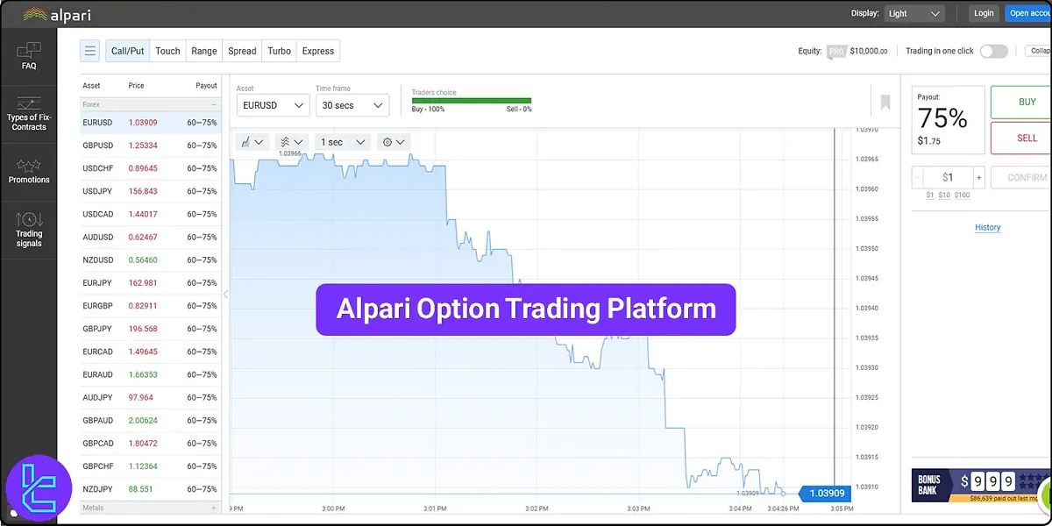Select the Touch contract tab
Viewport: 1052px width, 526px height.
167,51
